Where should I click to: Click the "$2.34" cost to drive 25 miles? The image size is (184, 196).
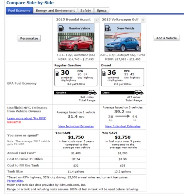point(76,159)
